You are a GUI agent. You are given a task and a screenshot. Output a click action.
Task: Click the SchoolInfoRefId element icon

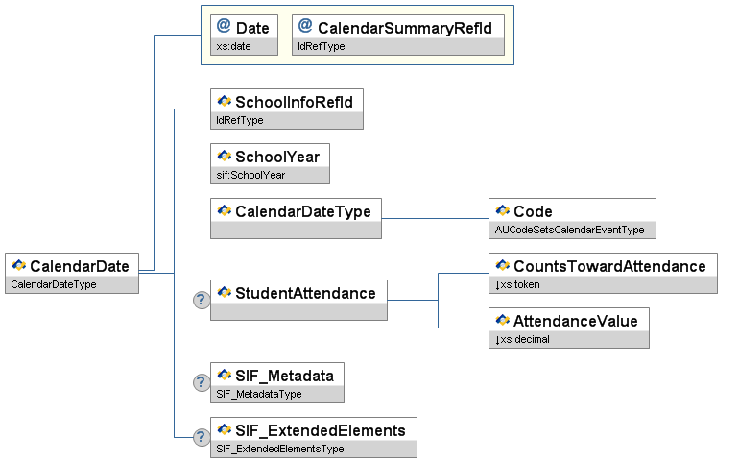(x=225, y=102)
